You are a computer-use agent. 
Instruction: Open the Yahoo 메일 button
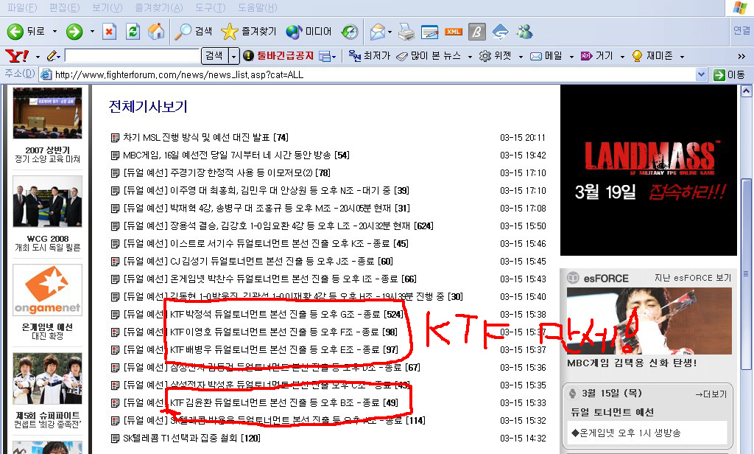click(x=546, y=56)
